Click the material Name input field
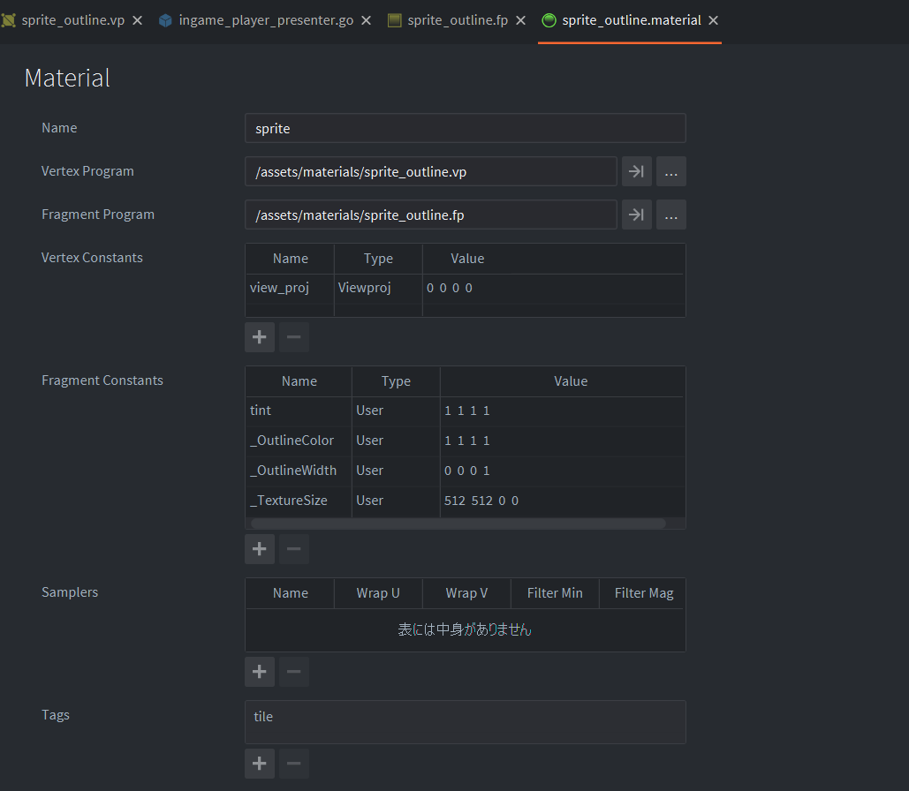Image resolution: width=909 pixels, height=791 pixels. click(465, 129)
